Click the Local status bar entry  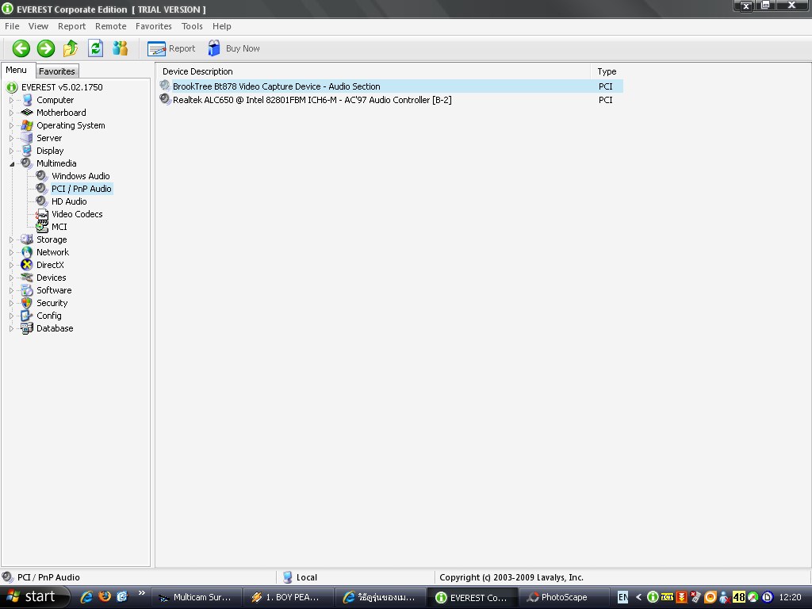301,577
